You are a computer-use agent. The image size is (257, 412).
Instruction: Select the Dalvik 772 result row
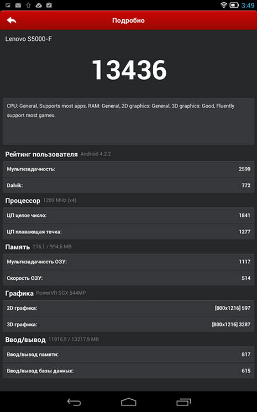(x=128, y=185)
